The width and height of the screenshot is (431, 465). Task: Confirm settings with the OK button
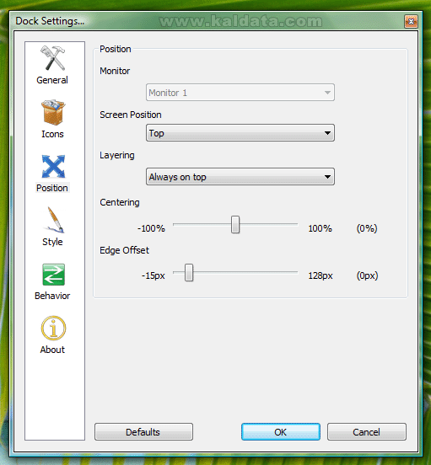tap(281, 432)
